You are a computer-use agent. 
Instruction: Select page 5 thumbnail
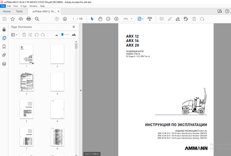coord(26,109)
